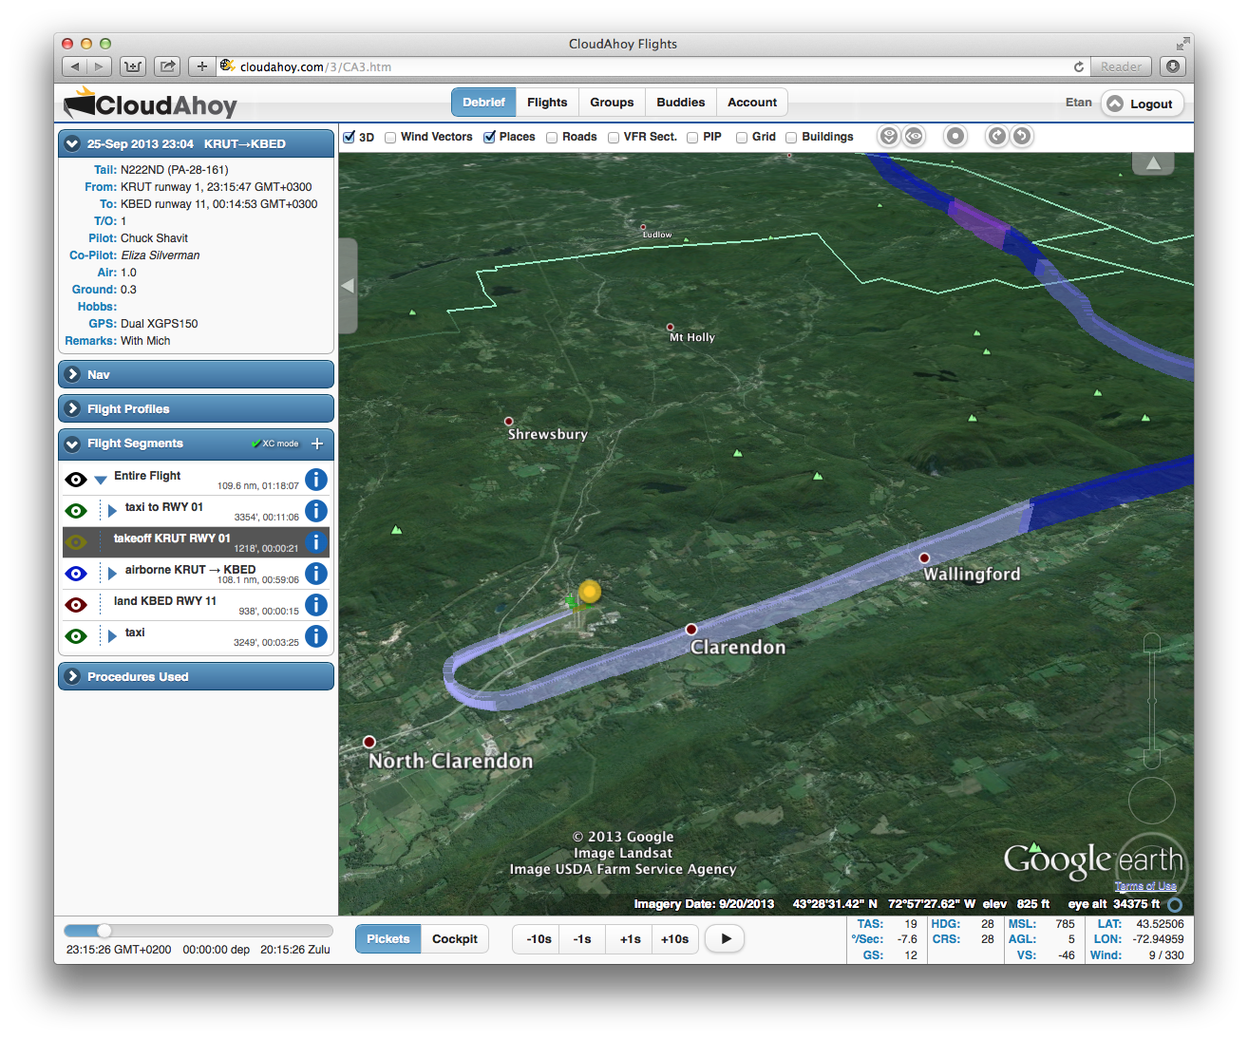This screenshot has height=1039, width=1248.
Task: Reload the page with the refresh icon
Action: (x=1078, y=66)
